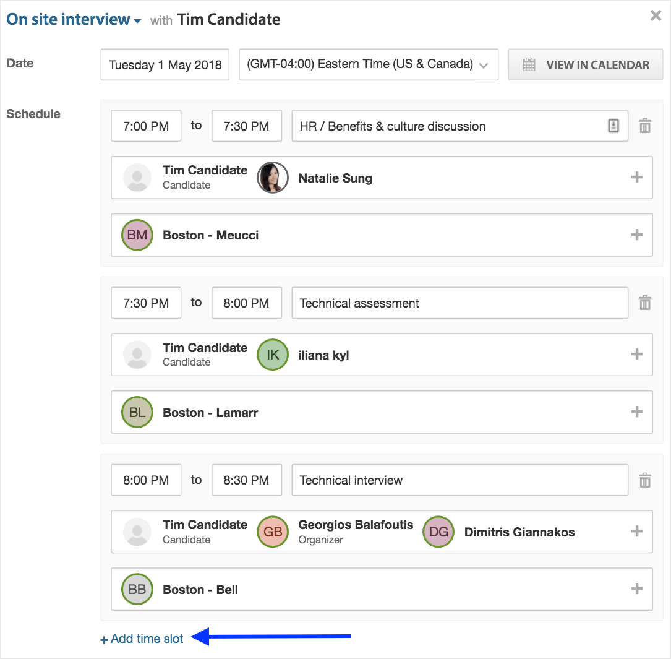Screen dimensions: 671x659
Task: Delete the HR / Benefits & culture discussion slot
Action: tap(645, 126)
